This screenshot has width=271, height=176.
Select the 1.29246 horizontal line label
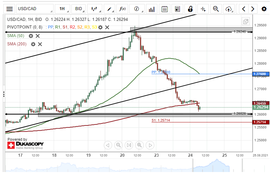[x=240, y=32]
